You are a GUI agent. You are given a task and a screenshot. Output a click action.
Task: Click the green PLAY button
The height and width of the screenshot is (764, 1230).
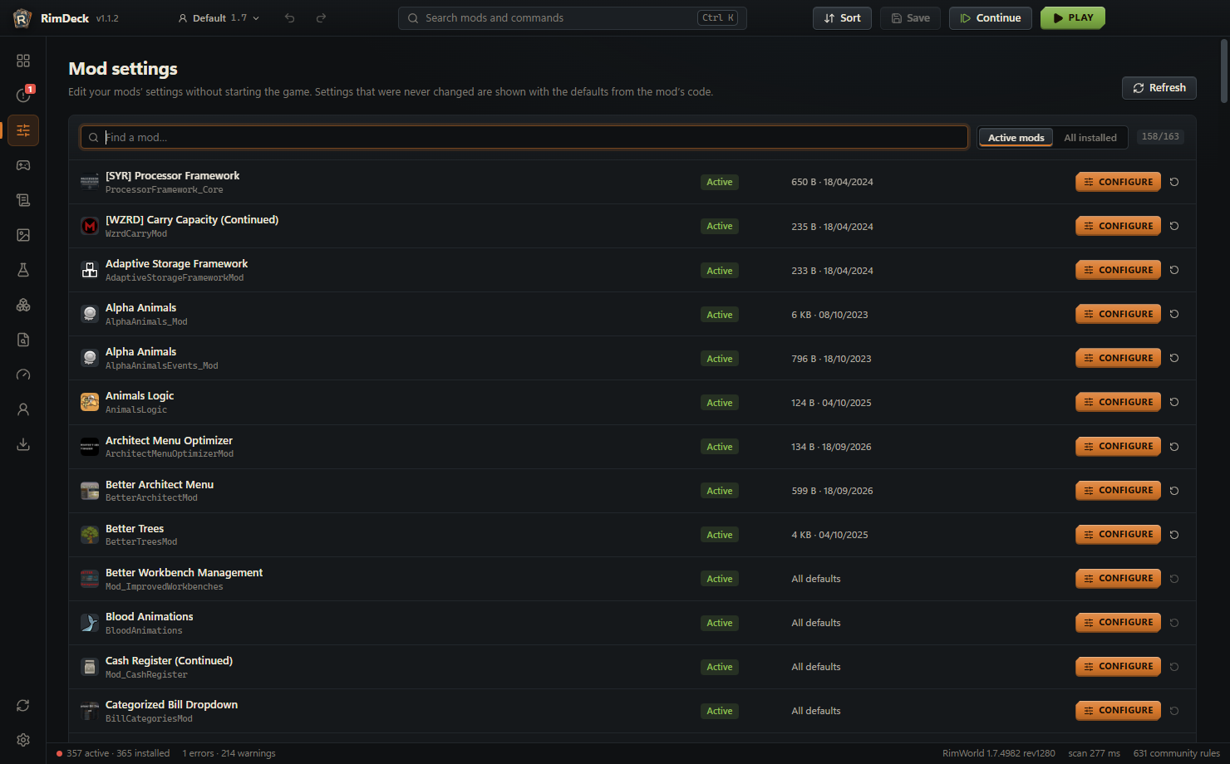(x=1073, y=18)
